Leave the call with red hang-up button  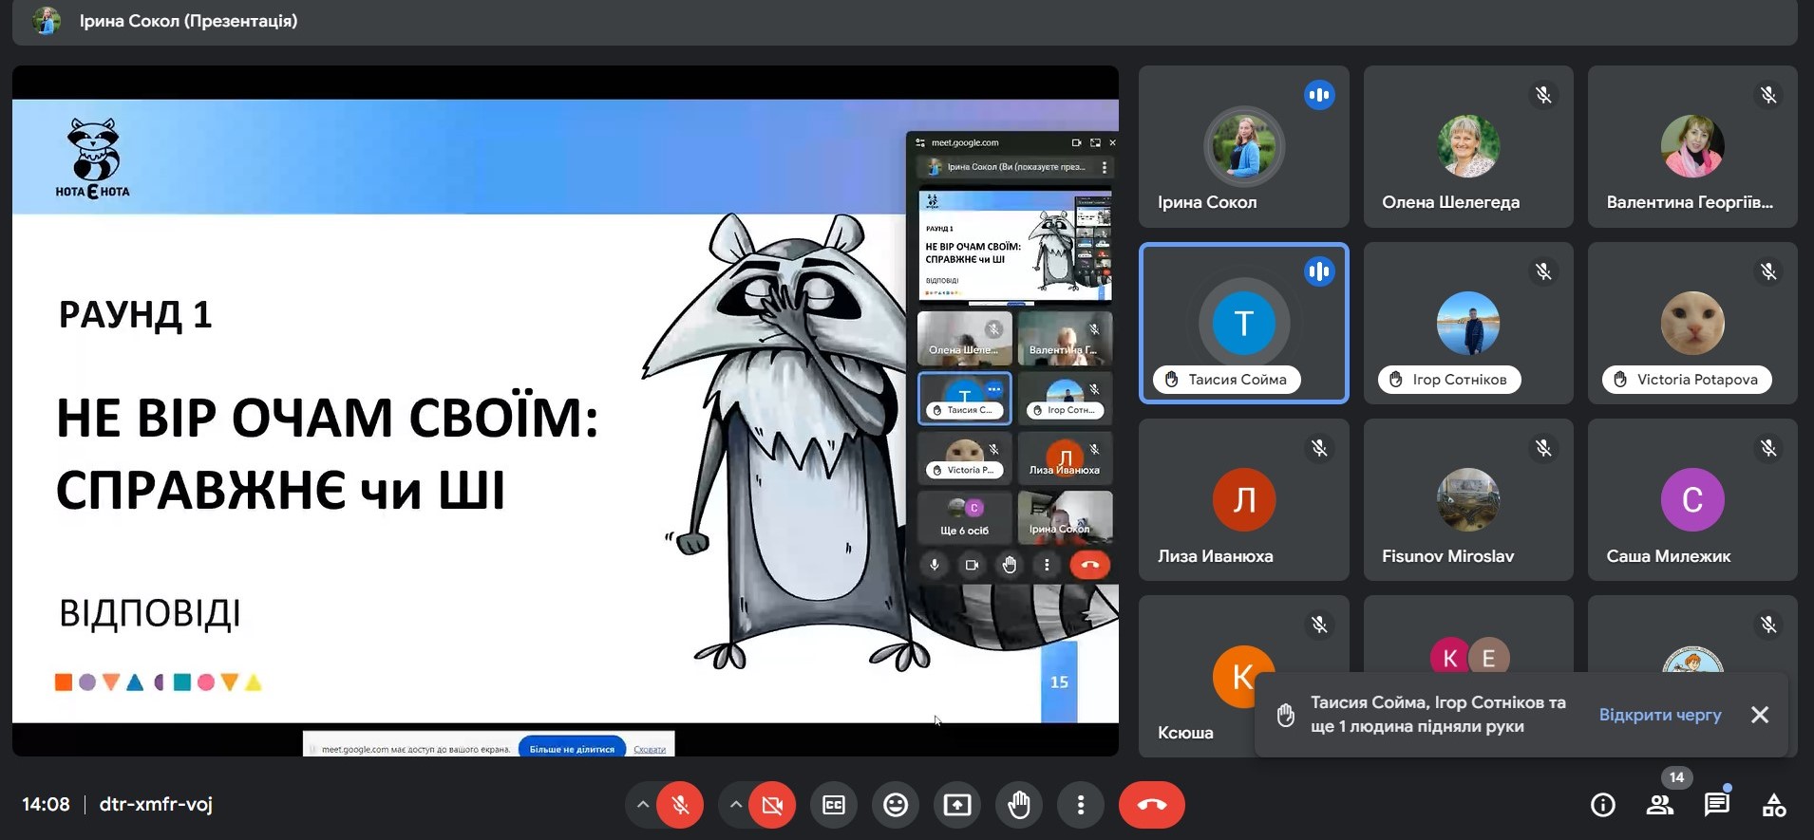1151,806
